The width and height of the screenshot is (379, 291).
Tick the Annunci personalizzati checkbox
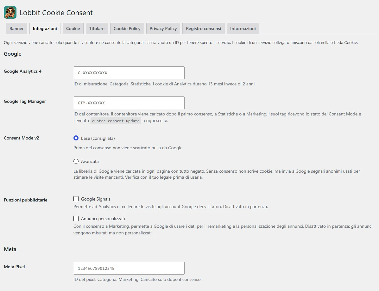point(76,219)
